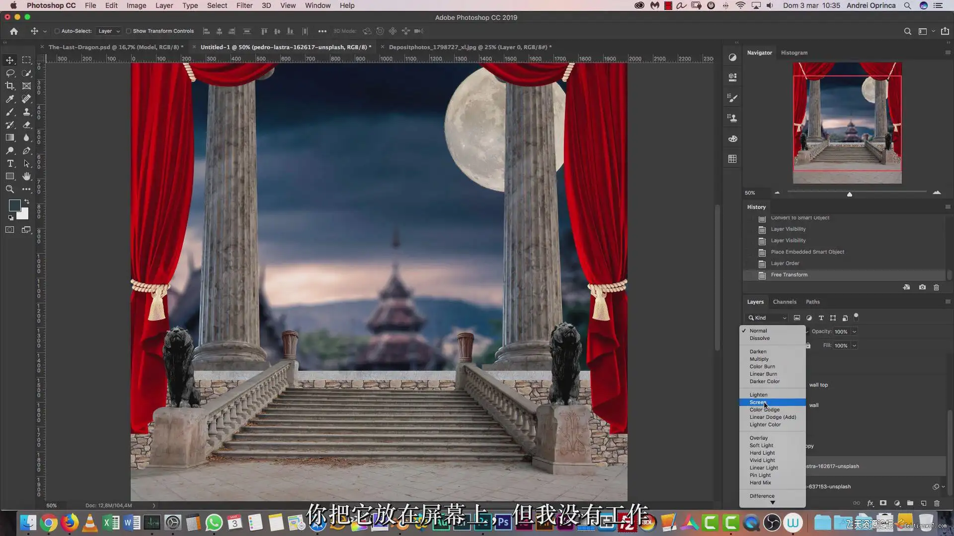
Task: Create new snapshot camera icon in History
Action: pyautogui.click(x=922, y=287)
